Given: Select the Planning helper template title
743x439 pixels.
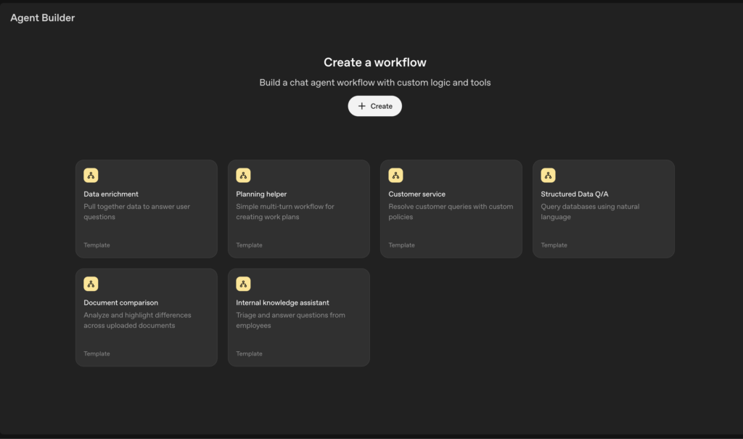Looking at the screenshot, I should (x=261, y=194).
